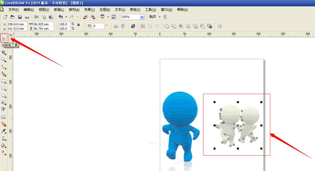The height and width of the screenshot is (171, 315).
Task: Cut selection with scissors icon
Action: point(36,17)
